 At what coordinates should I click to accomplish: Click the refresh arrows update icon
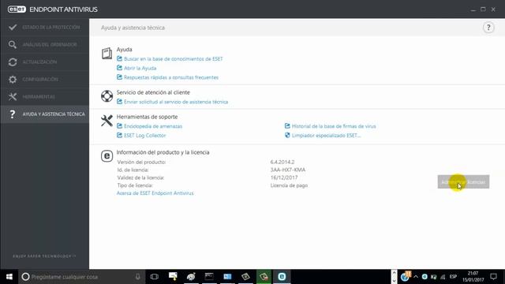click(x=13, y=62)
